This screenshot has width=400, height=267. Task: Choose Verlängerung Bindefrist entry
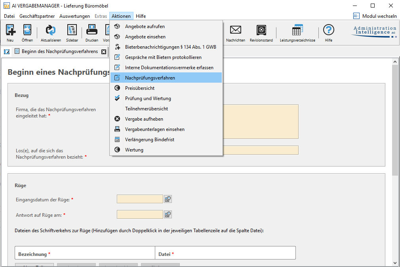click(x=166, y=140)
